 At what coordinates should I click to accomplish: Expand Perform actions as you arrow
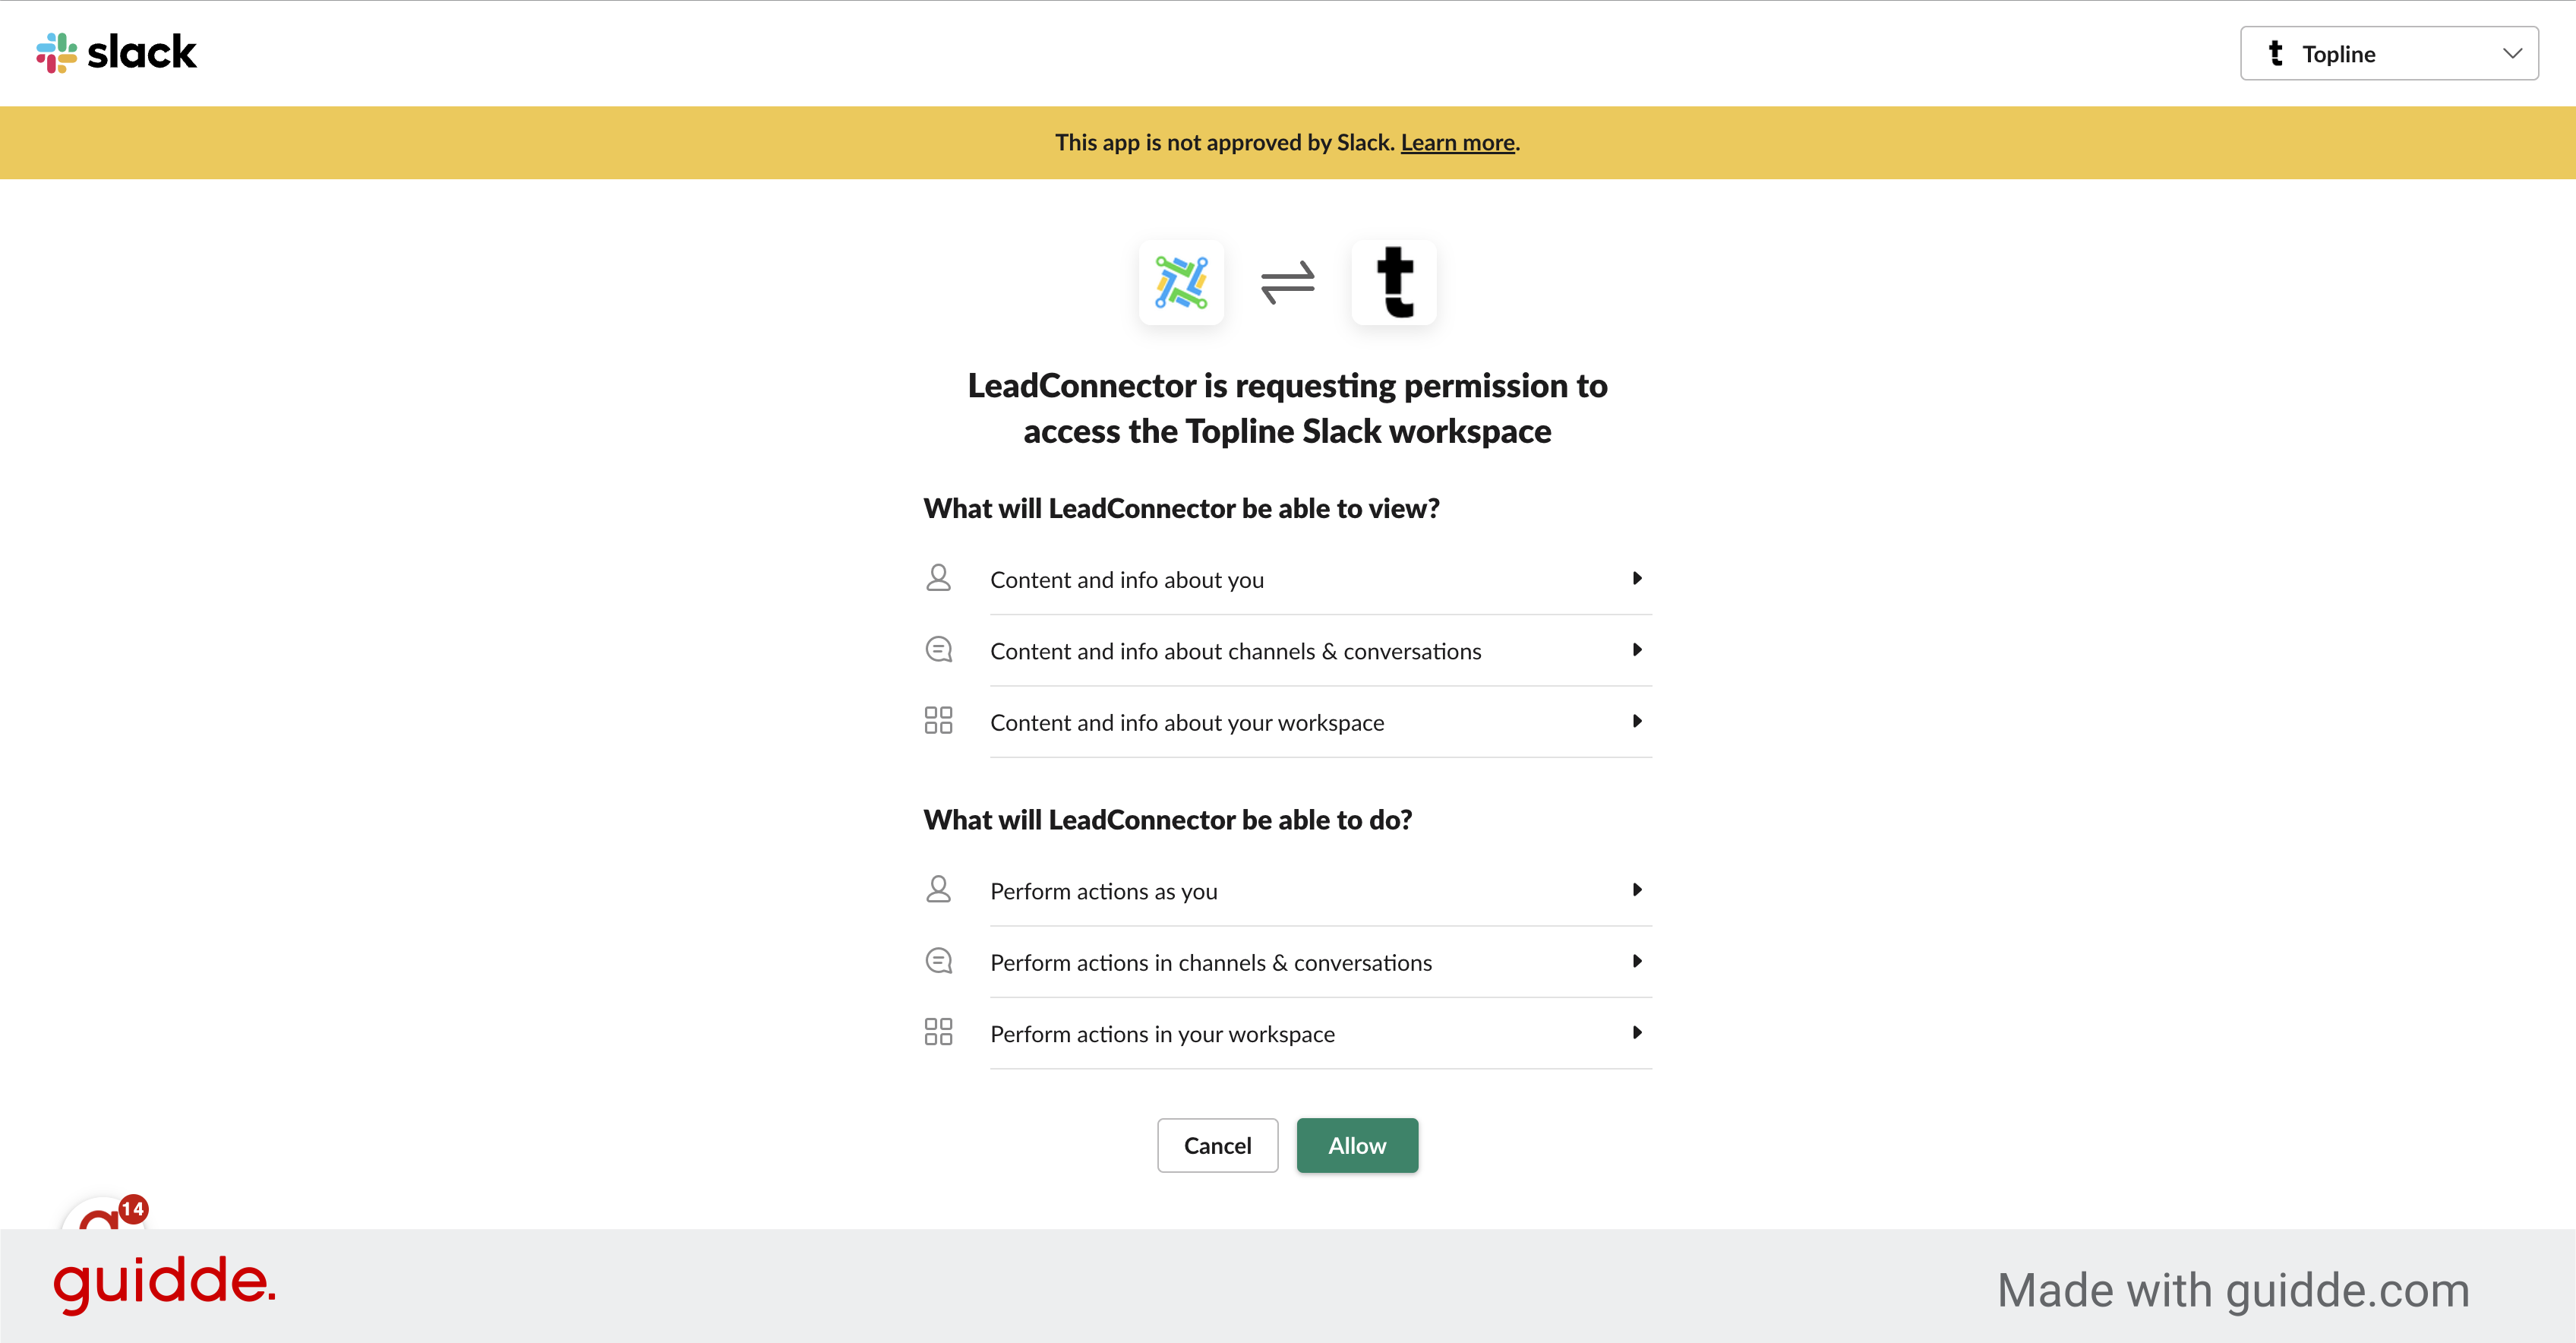(1637, 890)
